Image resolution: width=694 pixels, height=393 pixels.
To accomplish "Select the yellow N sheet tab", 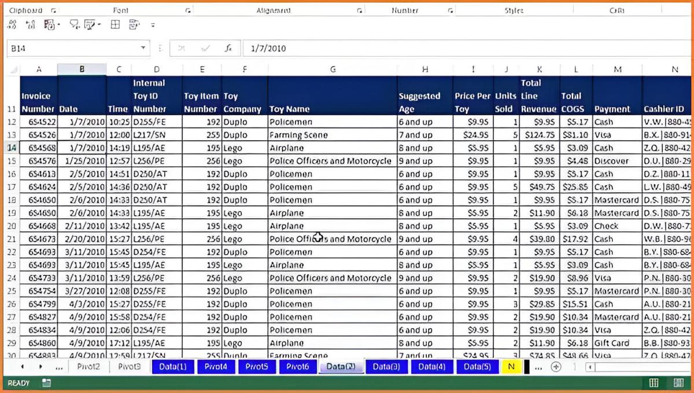I will point(511,367).
